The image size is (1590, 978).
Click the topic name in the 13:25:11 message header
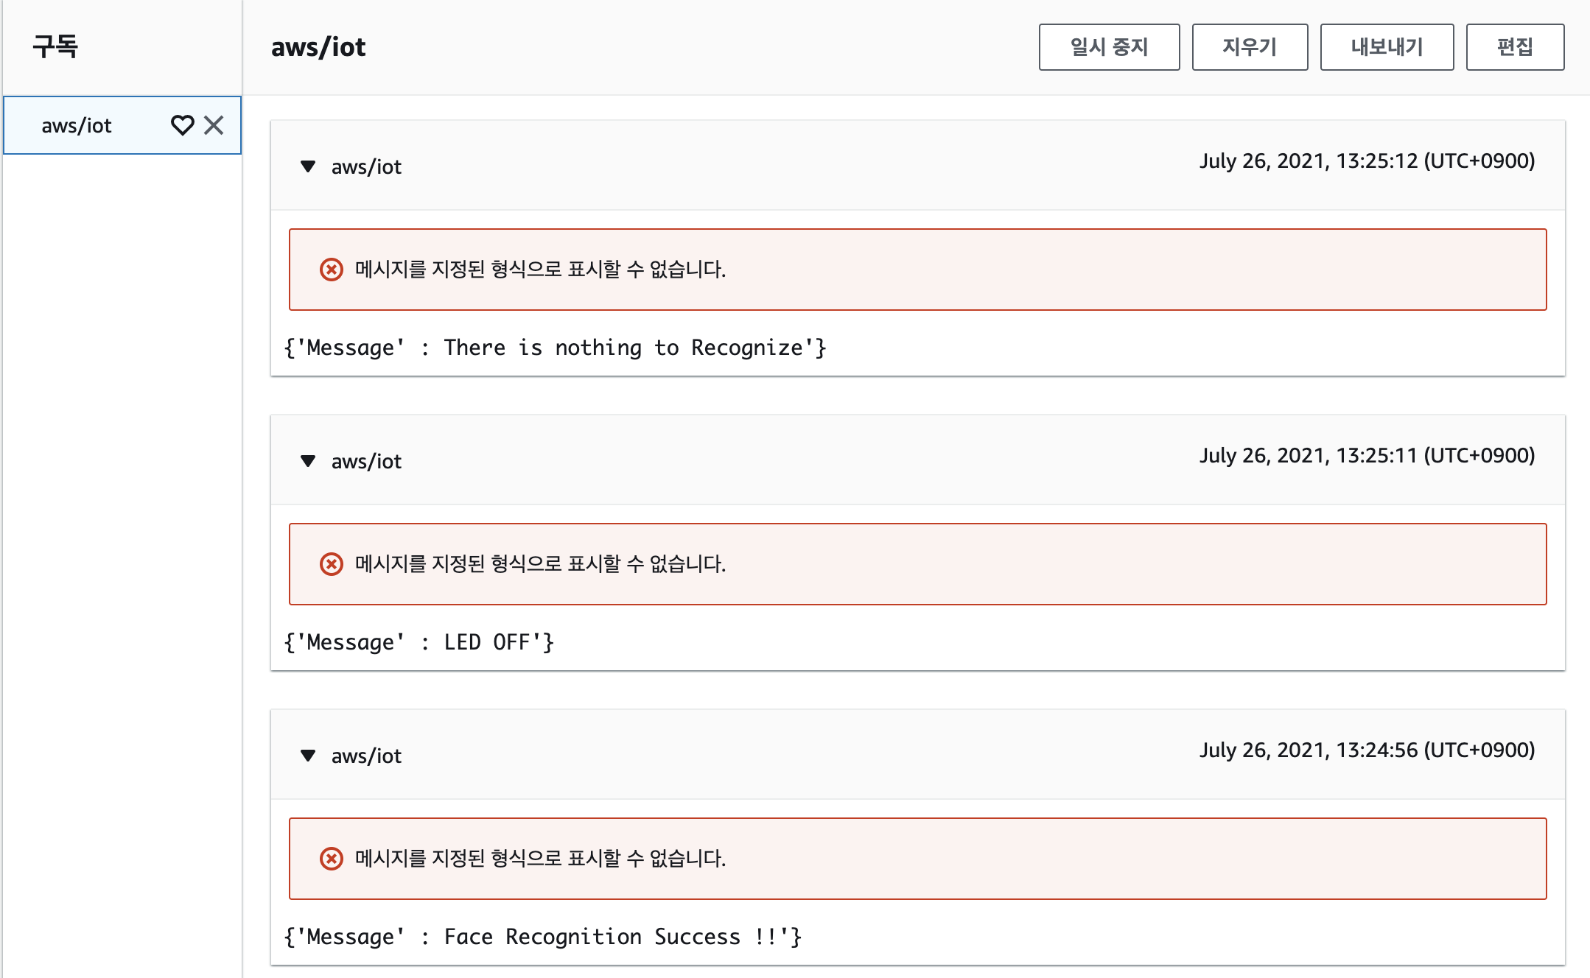366,461
